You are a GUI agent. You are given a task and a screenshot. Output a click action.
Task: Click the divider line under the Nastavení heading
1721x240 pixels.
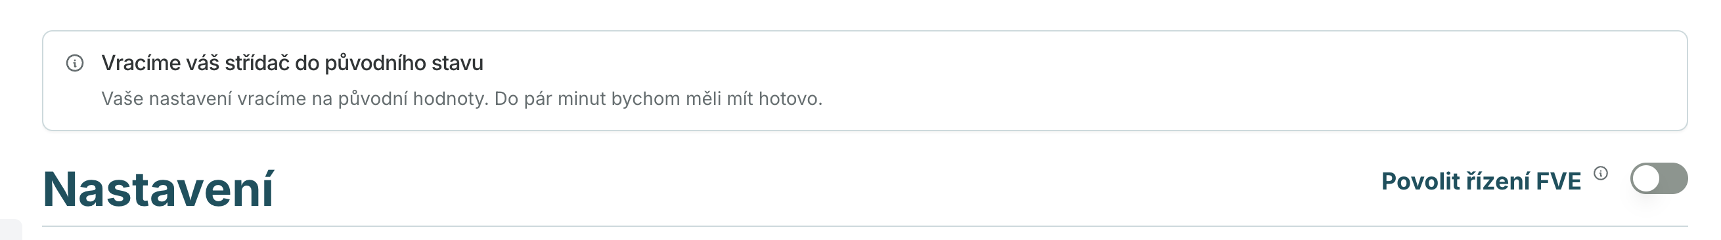pos(865,226)
